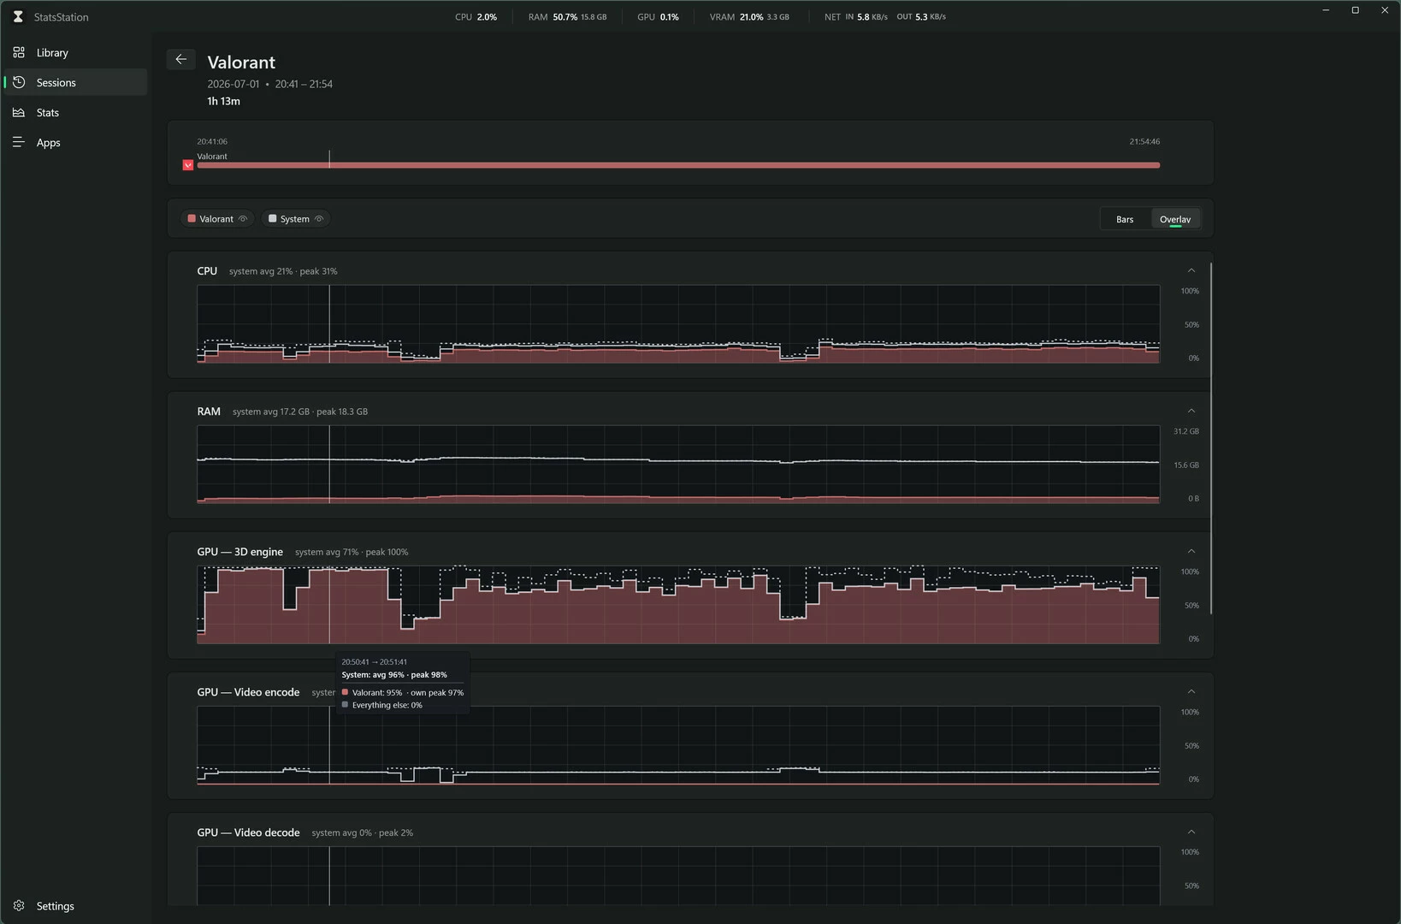
Task: Switch to the Bars view tab
Action: tap(1125, 219)
